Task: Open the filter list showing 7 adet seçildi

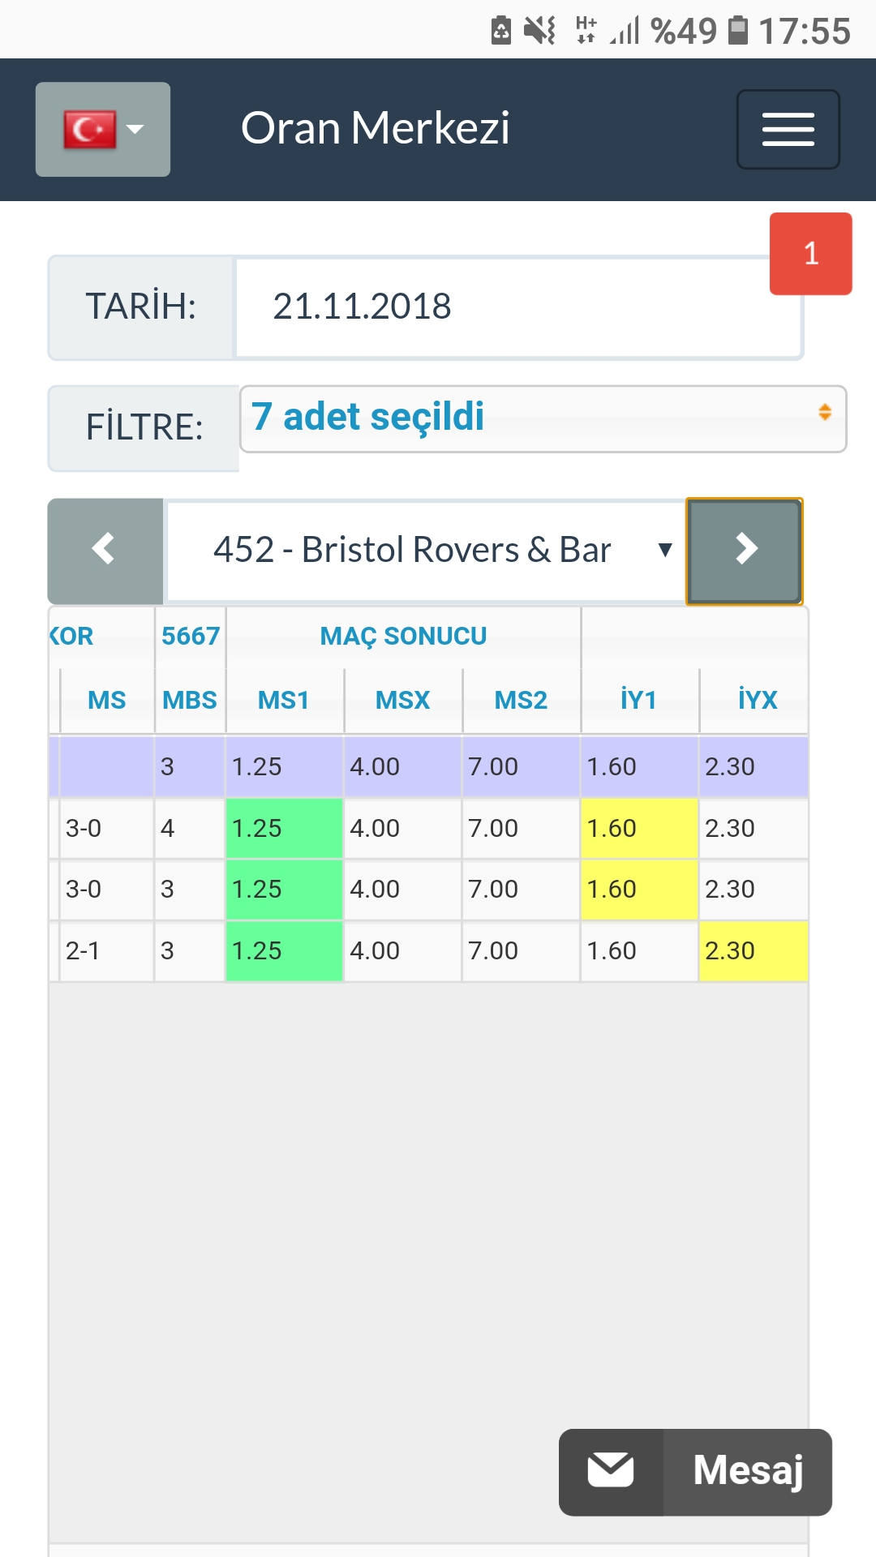Action: click(x=543, y=418)
